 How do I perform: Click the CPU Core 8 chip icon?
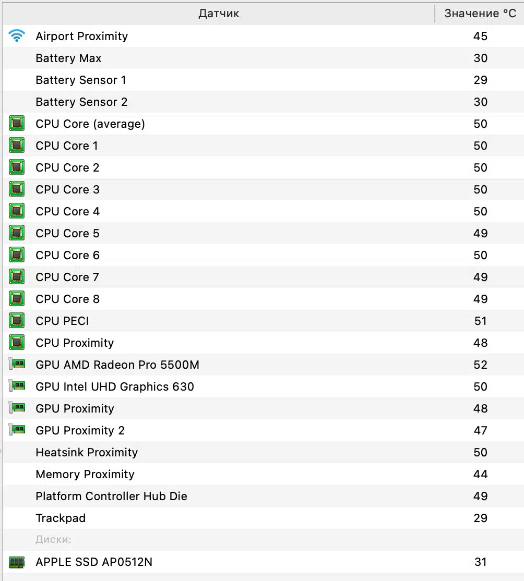(17, 299)
